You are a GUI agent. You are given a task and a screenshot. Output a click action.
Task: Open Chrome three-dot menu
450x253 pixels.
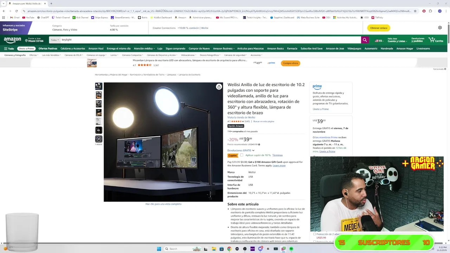[446, 11]
